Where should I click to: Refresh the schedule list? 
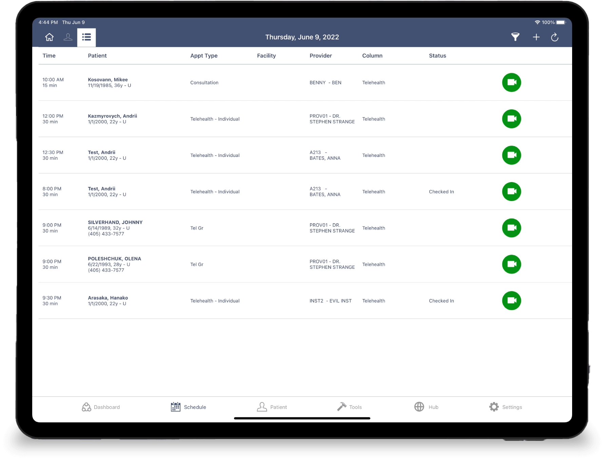(556, 37)
